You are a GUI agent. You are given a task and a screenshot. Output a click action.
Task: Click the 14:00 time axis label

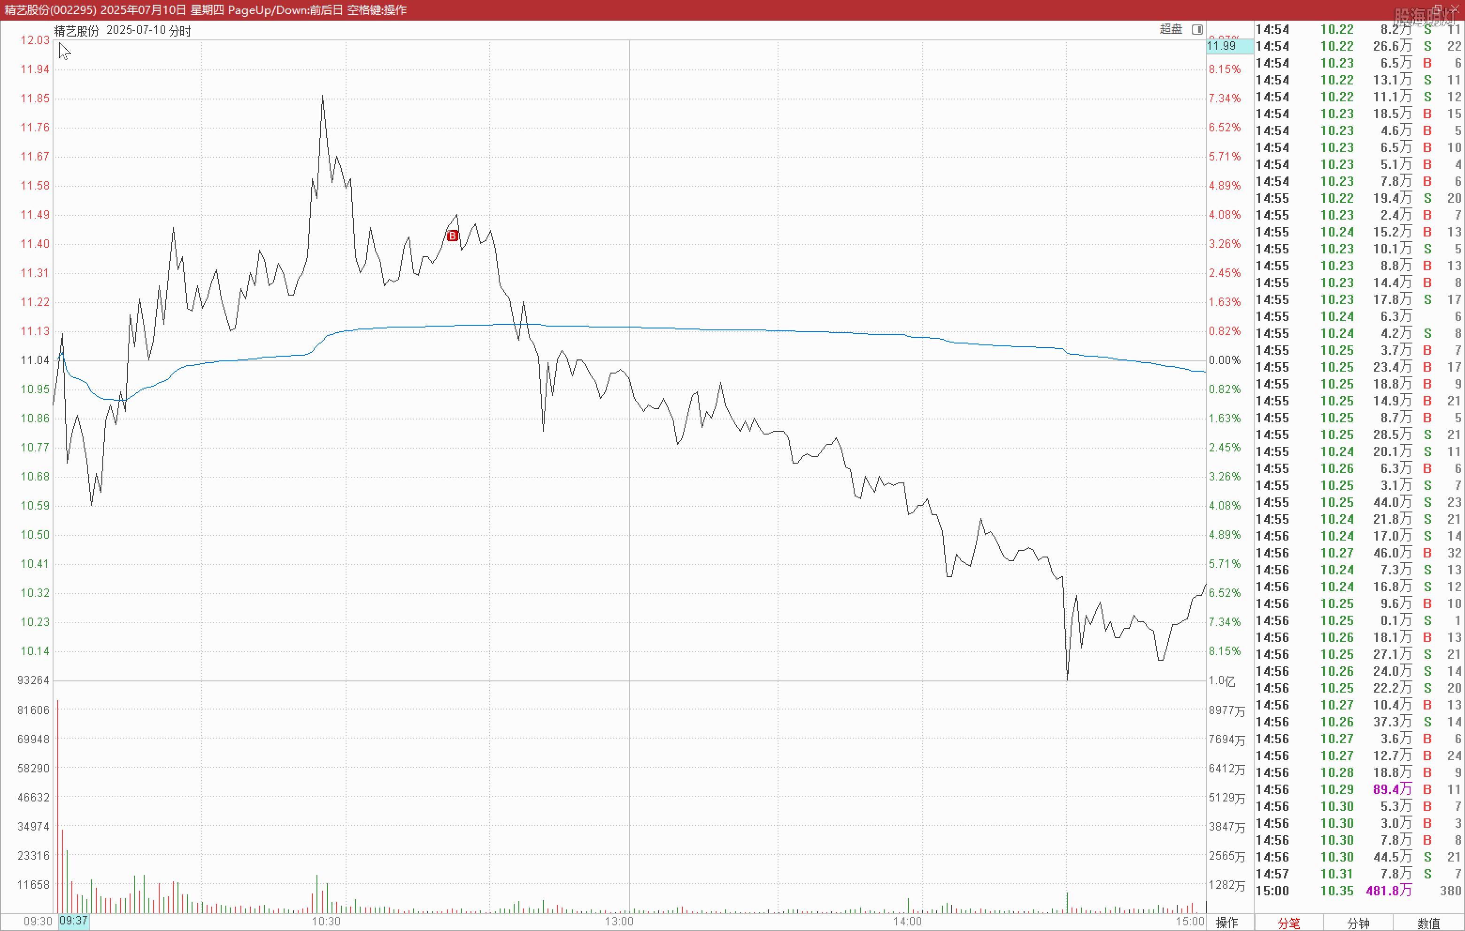click(907, 921)
